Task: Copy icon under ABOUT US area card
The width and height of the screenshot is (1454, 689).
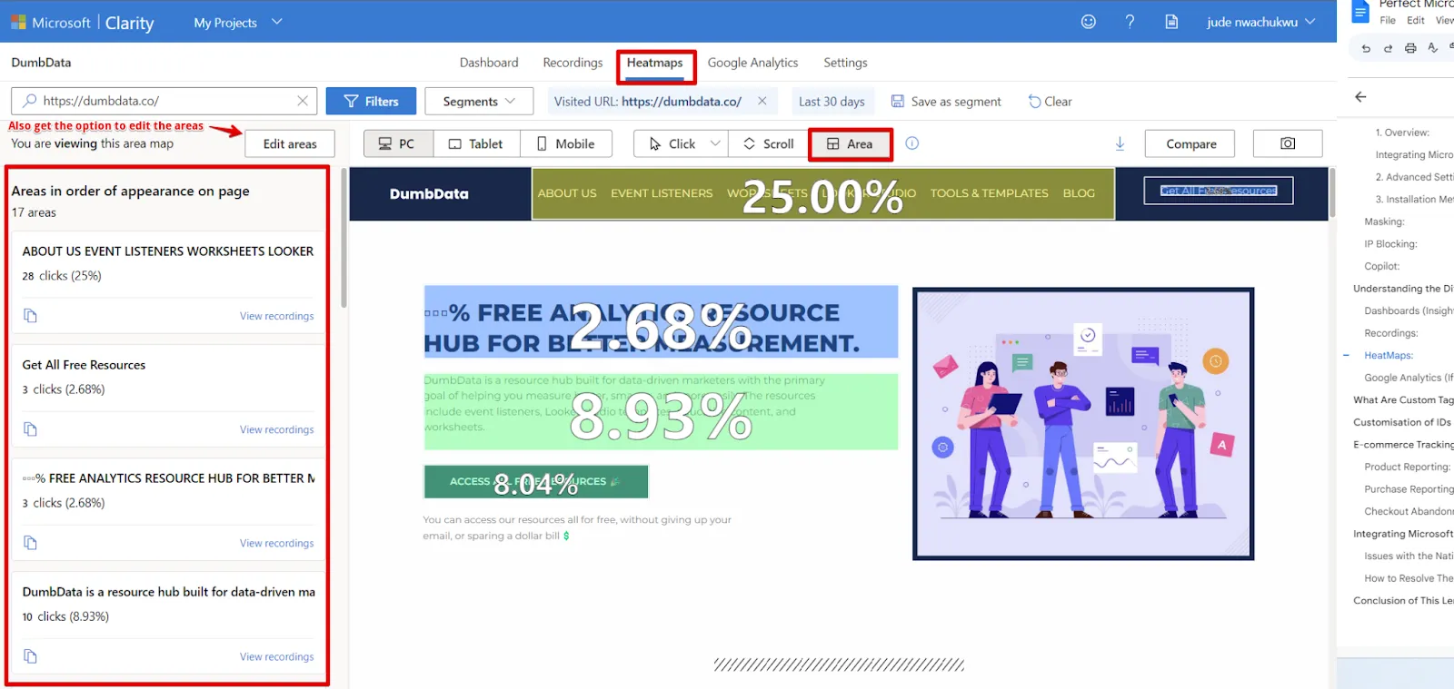Action: tap(30, 316)
